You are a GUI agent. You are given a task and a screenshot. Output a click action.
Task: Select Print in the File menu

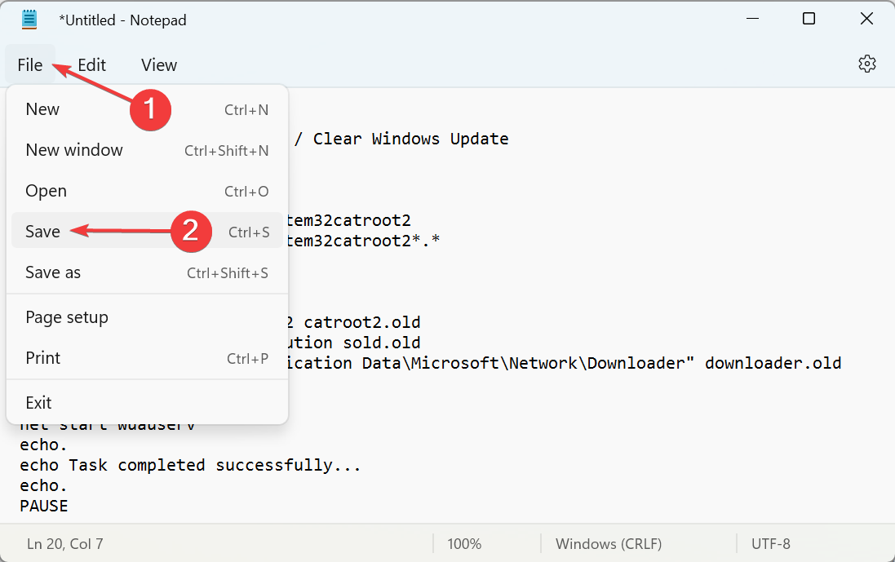(x=148, y=358)
